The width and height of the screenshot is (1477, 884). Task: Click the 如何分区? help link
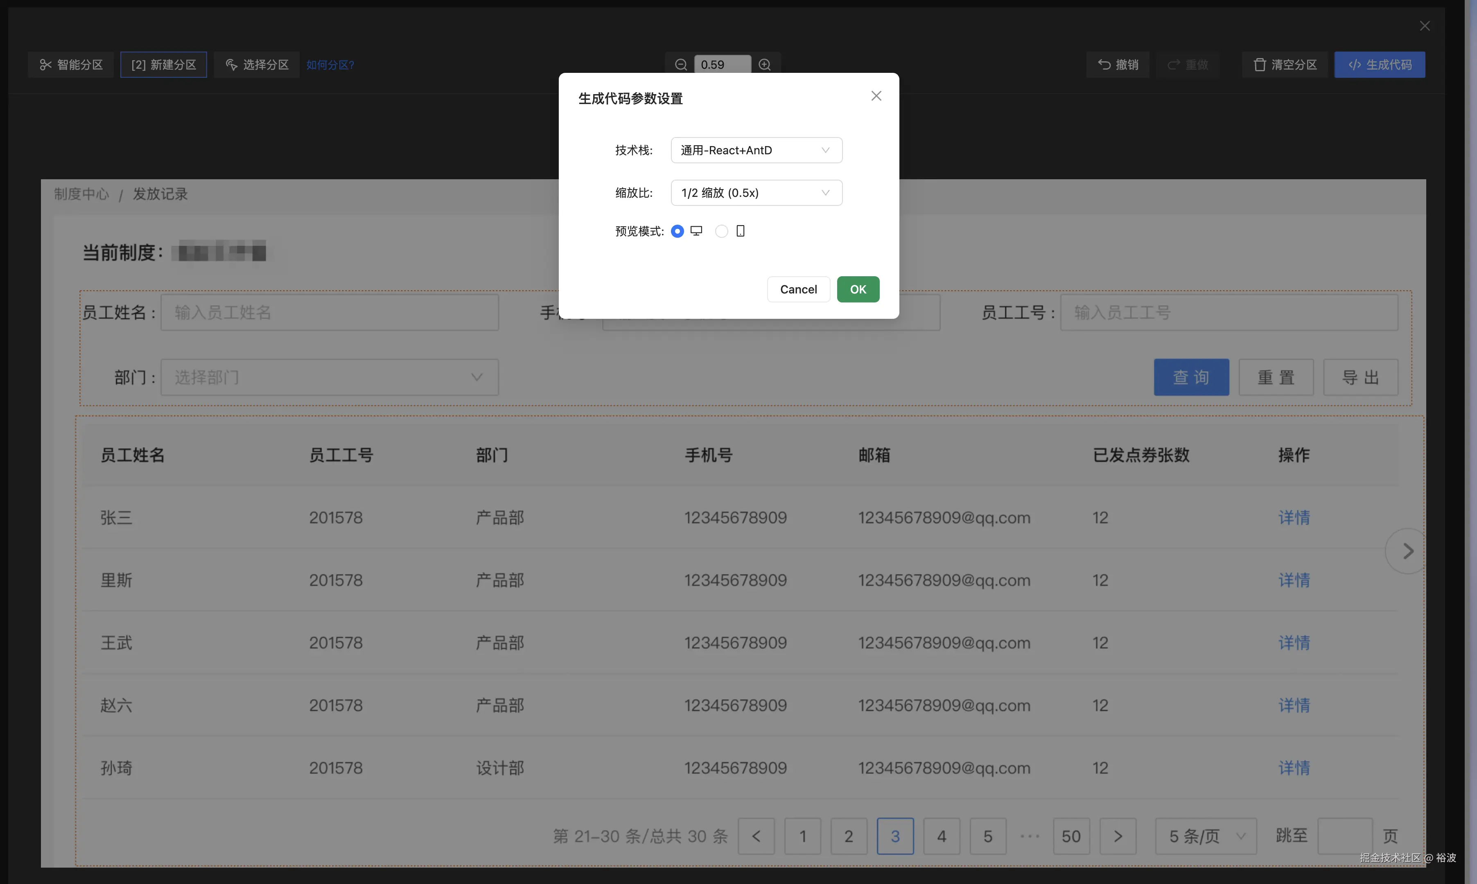330,64
